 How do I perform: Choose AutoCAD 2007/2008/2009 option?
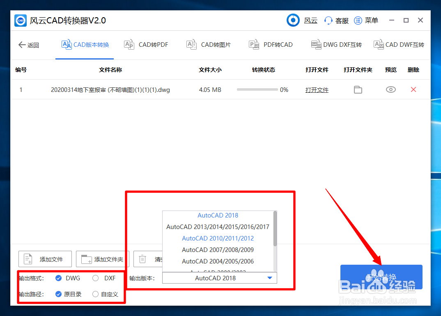pos(218,250)
